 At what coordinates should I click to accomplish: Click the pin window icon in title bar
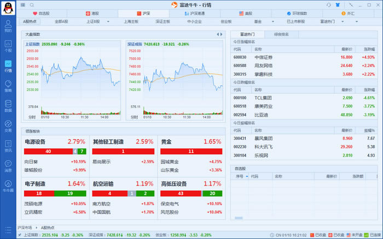coord(351,5)
